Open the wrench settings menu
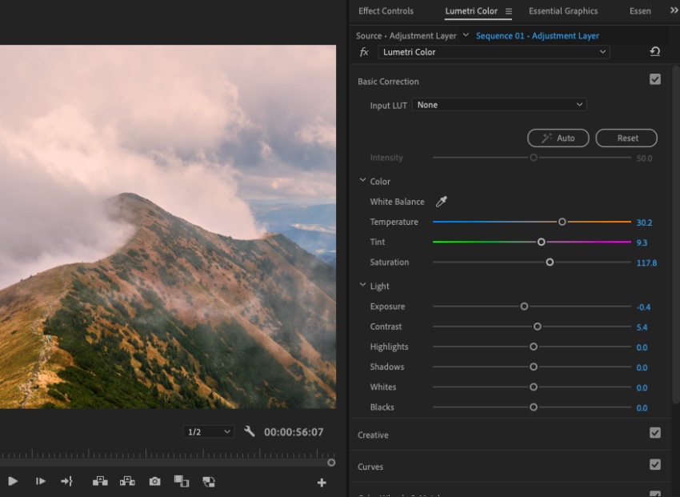This screenshot has height=497, width=680. coord(250,431)
